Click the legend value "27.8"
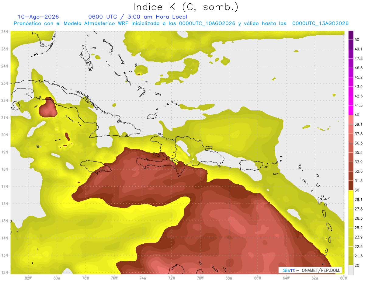365x282 pixels. 359,209
